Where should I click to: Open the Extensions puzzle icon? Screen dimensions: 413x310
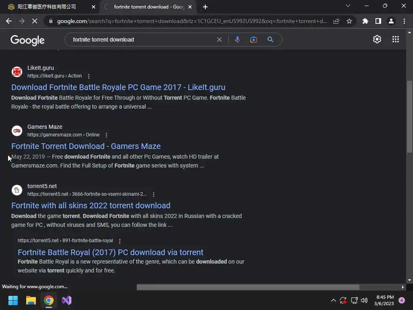click(x=365, y=21)
